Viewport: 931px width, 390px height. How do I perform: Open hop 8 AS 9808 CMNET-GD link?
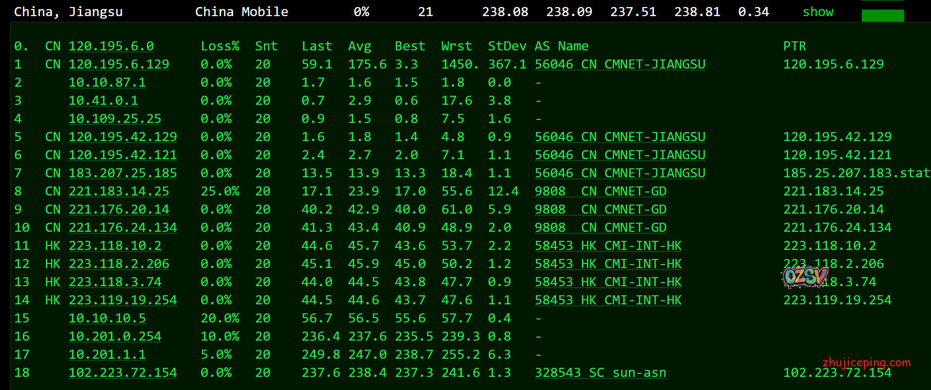click(600, 191)
